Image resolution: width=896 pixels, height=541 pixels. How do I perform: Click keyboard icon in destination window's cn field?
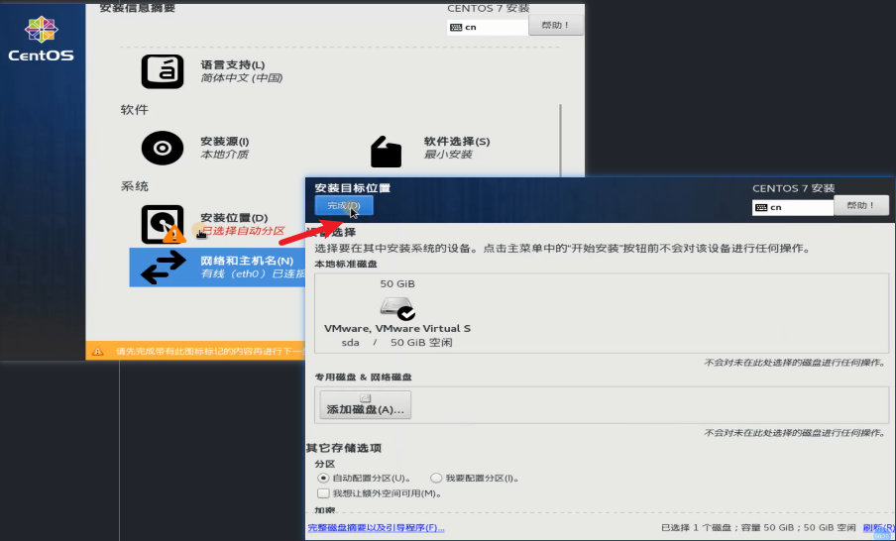(761, 207)
